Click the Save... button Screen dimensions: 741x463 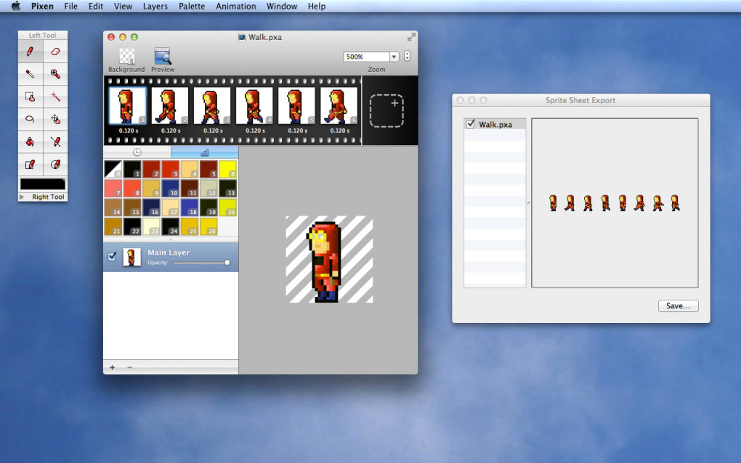(x=678, y=306)
